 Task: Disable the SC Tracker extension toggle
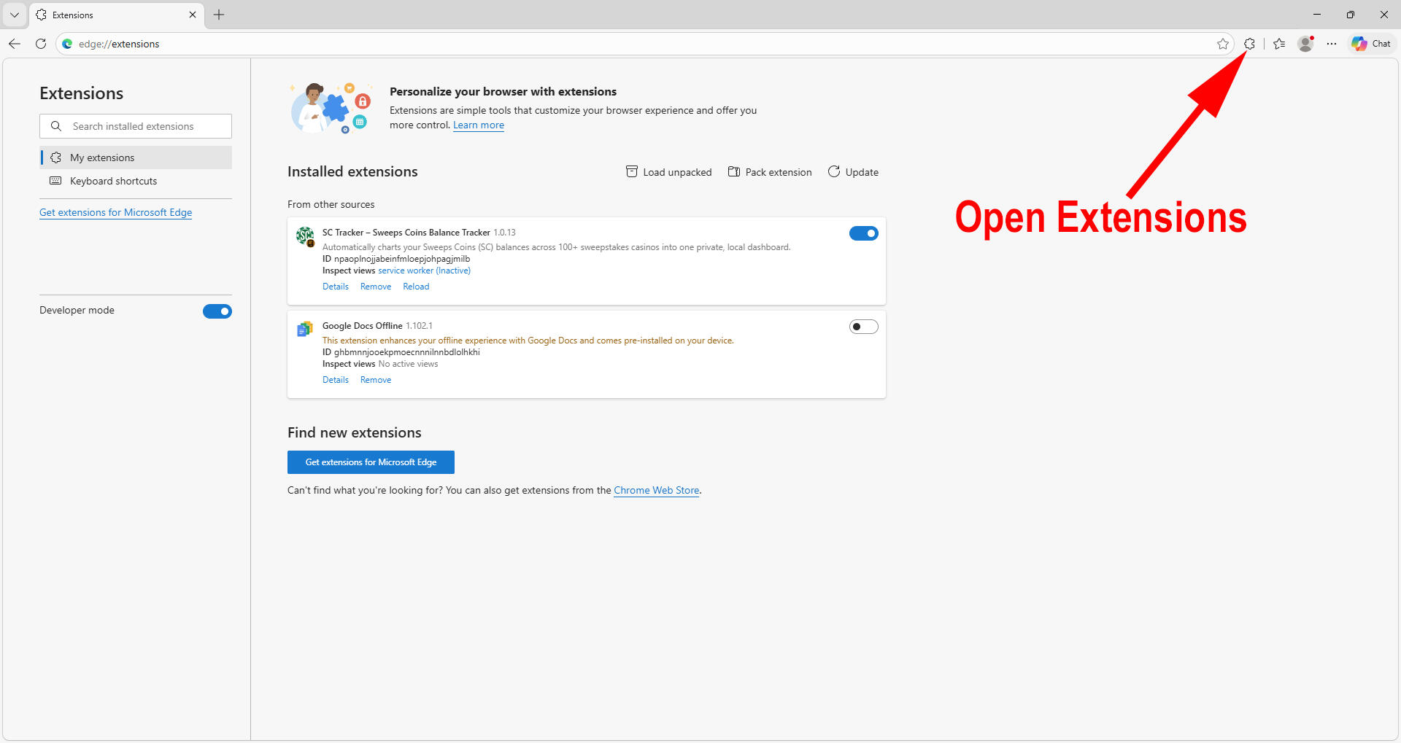(863, 233)
